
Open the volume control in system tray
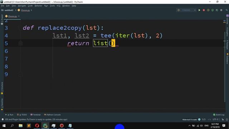[x=201, y=126]
